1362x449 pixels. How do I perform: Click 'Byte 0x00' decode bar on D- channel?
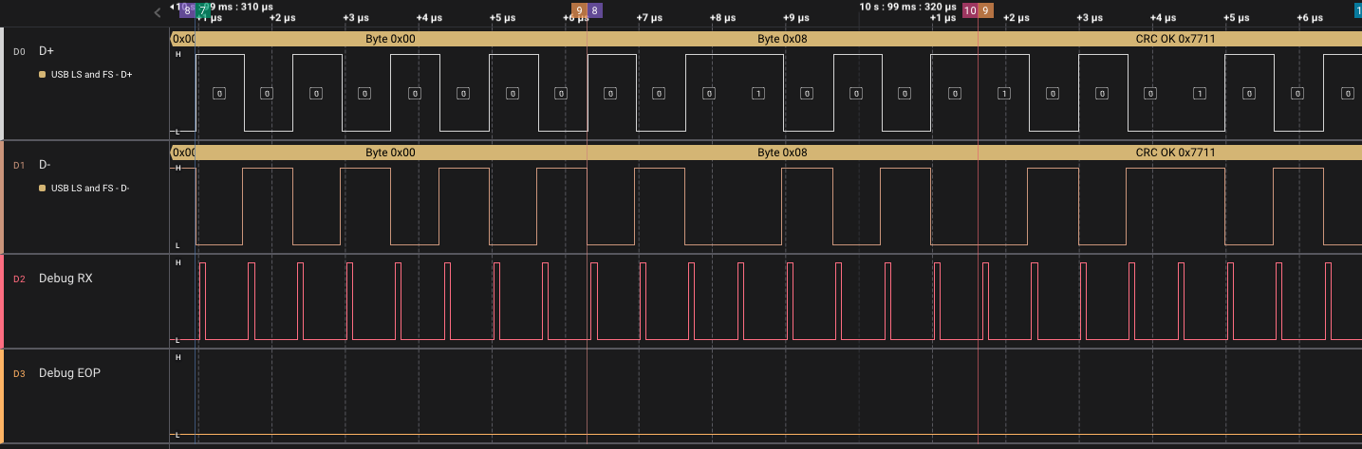391,153
